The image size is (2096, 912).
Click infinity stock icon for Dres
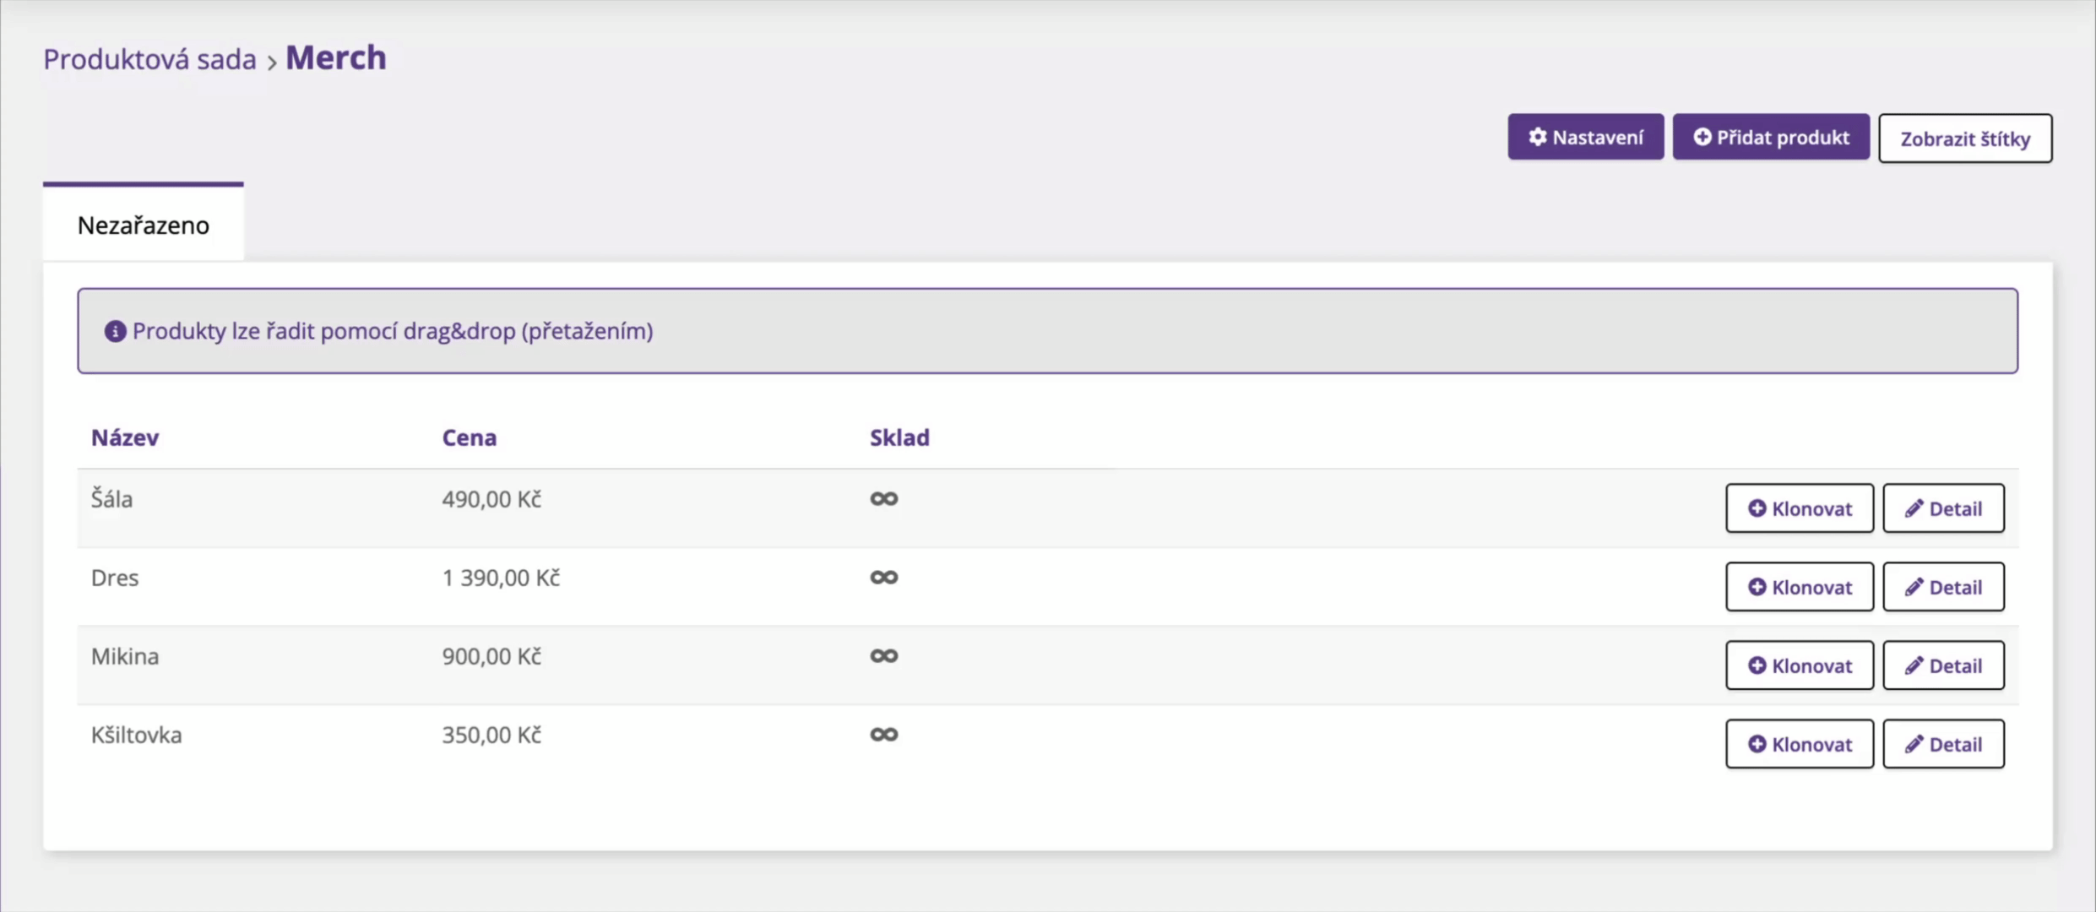coord(883,578)
